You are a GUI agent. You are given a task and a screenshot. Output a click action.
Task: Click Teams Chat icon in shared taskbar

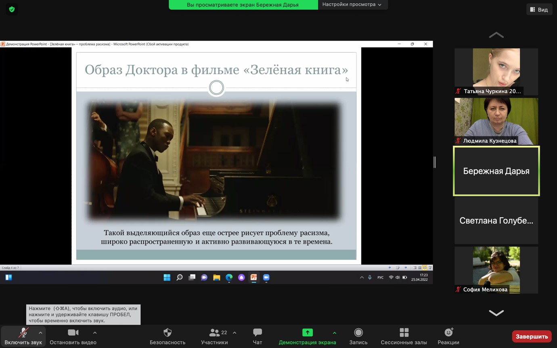click(204, 277)
